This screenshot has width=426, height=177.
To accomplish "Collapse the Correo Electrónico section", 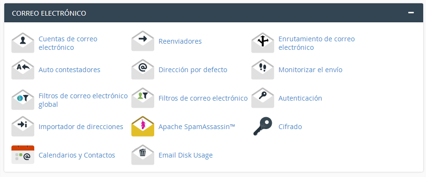I will click(411, 12).
